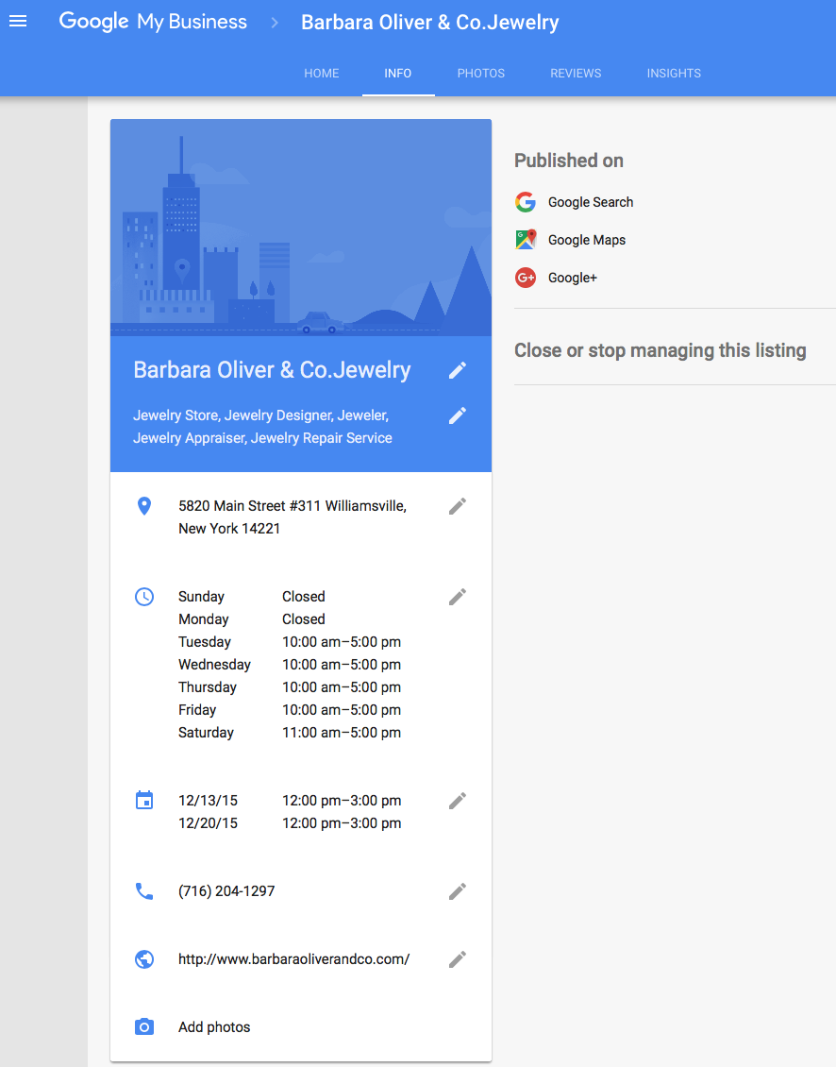Viewport: 836px width, 1067px height.
Task: Click the Published on heading
Action: click(569, 161)
